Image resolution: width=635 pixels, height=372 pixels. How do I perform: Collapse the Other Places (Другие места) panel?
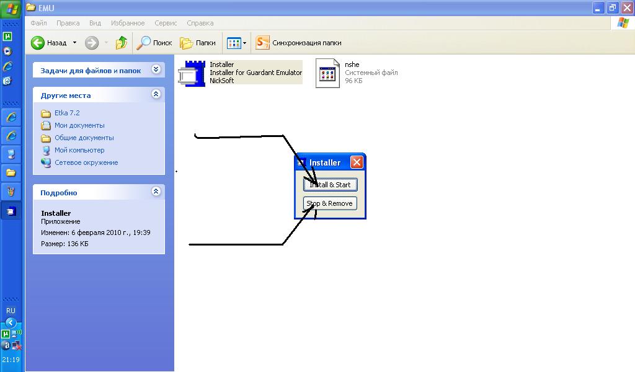pyautogui.click(x=156, y=94)
